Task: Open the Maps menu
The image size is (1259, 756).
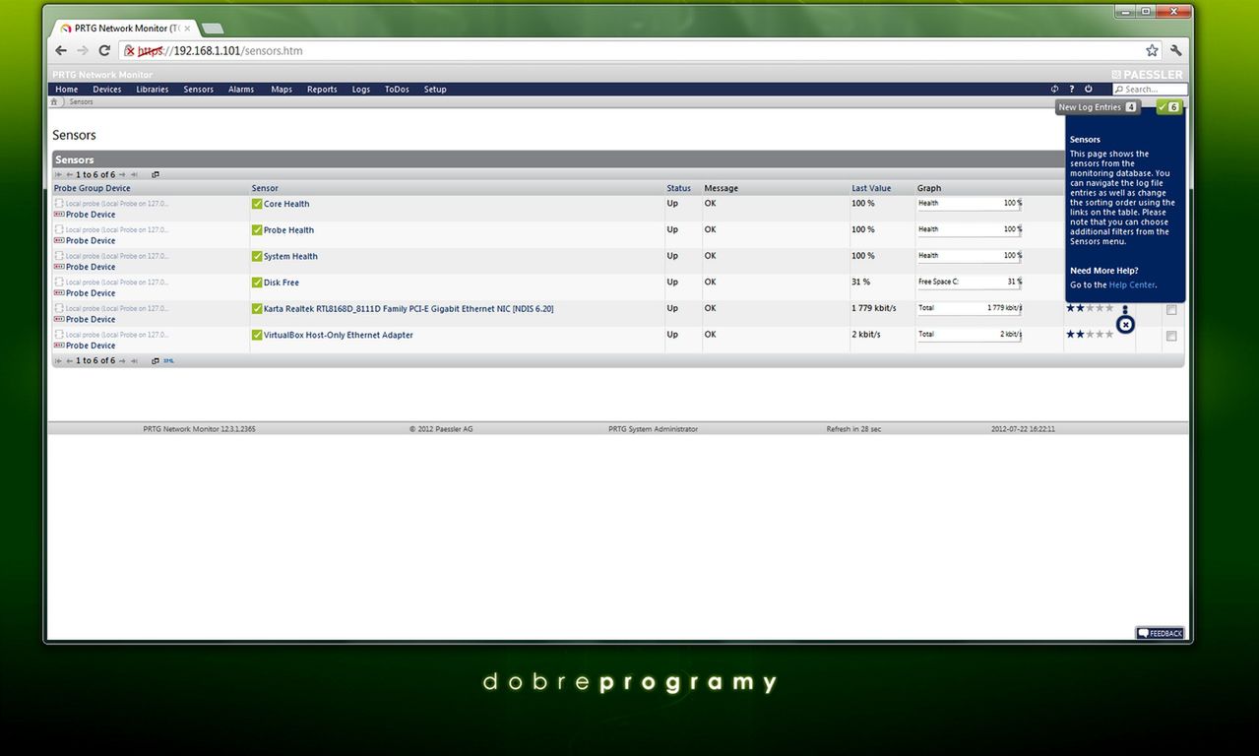Action: click(x=282, y=89)
